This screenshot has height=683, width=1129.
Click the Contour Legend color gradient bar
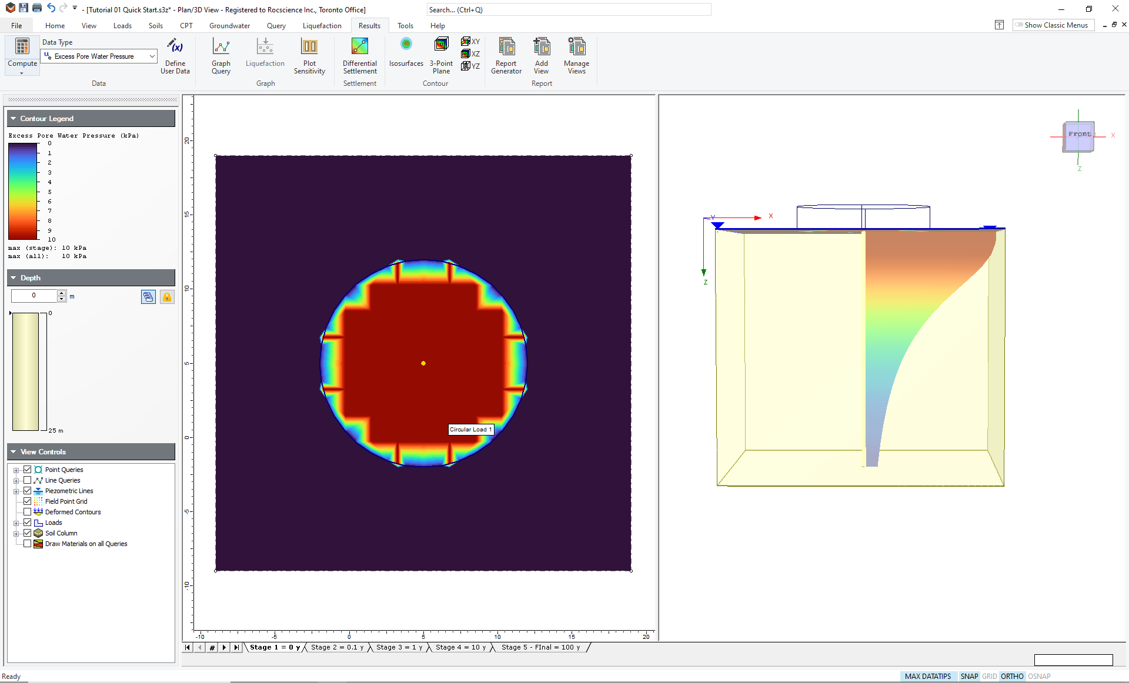coord(23,191)
